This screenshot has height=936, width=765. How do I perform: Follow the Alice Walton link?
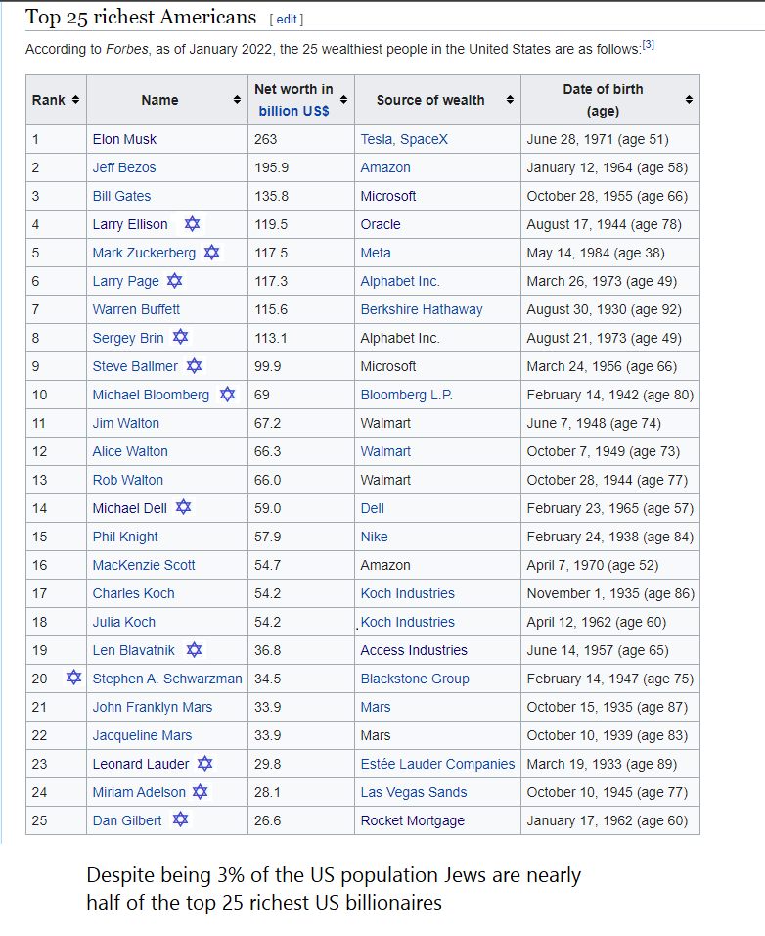pyautogui.click(x=130, y=452)
